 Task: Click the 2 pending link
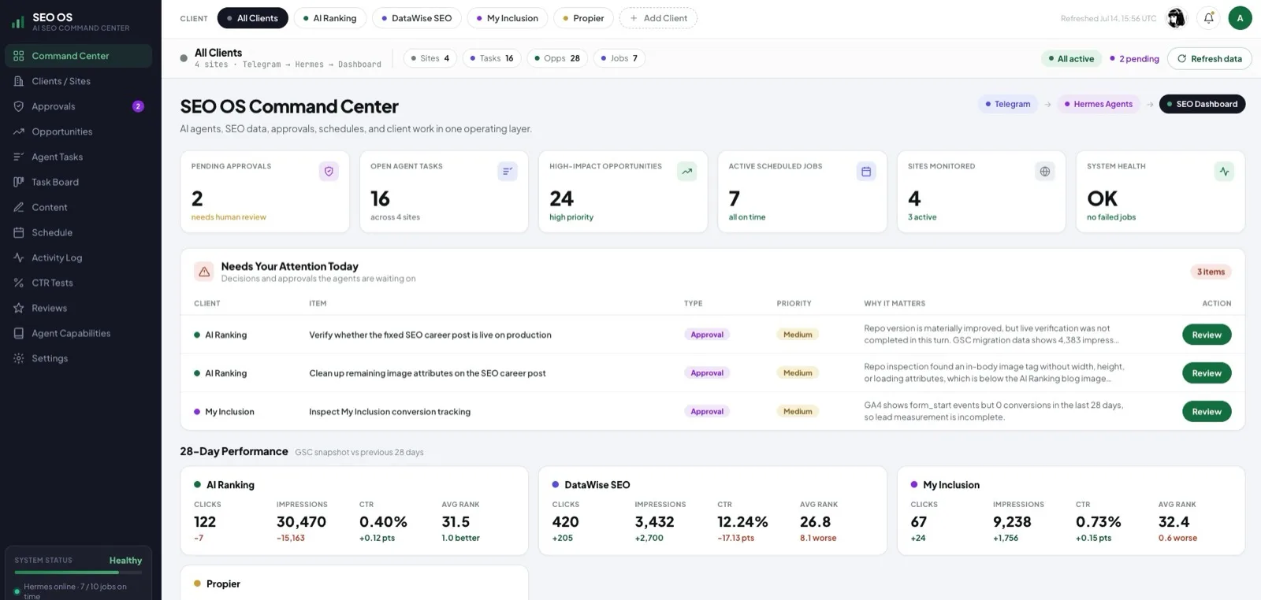coord(1134,59)
